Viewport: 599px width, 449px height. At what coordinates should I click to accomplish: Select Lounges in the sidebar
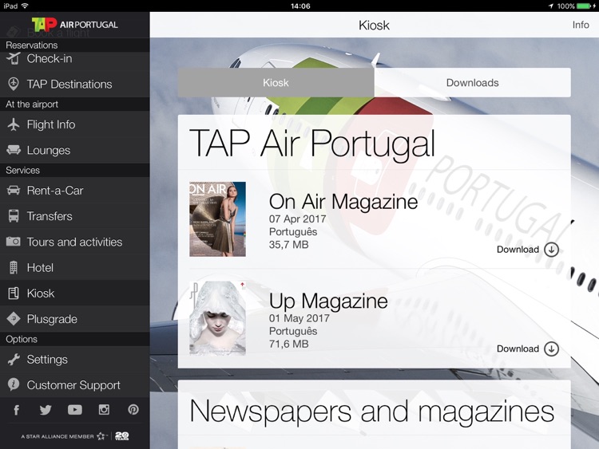pos(75,150)
